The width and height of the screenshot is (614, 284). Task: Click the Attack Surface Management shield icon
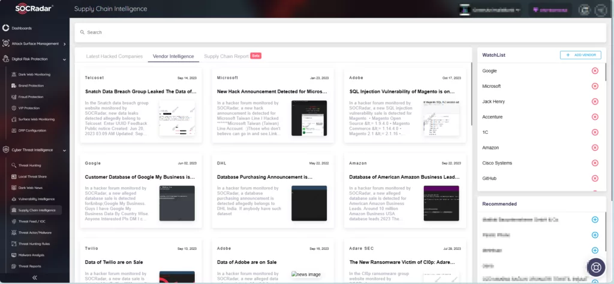pos(5,44)
